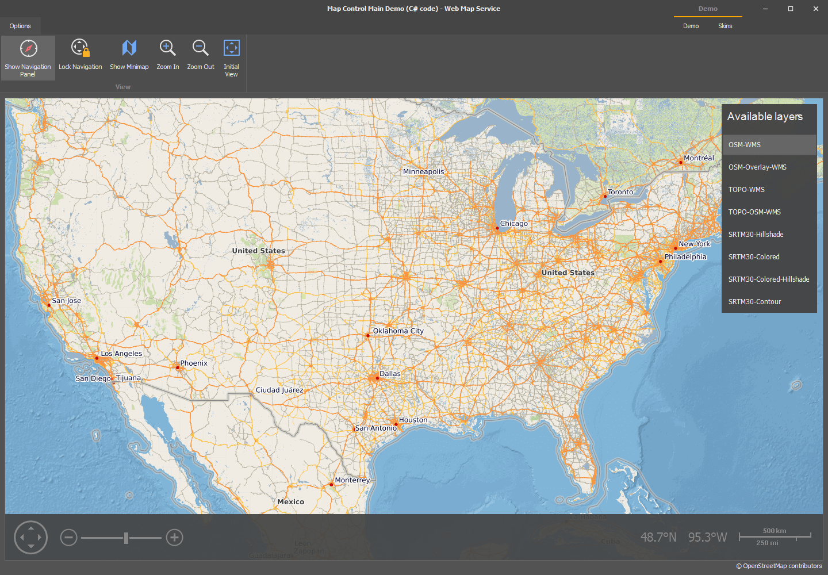This screenshot has height=575, width=828.
Task: Click the OpenStreetMap contributors link
Action: 779,566
